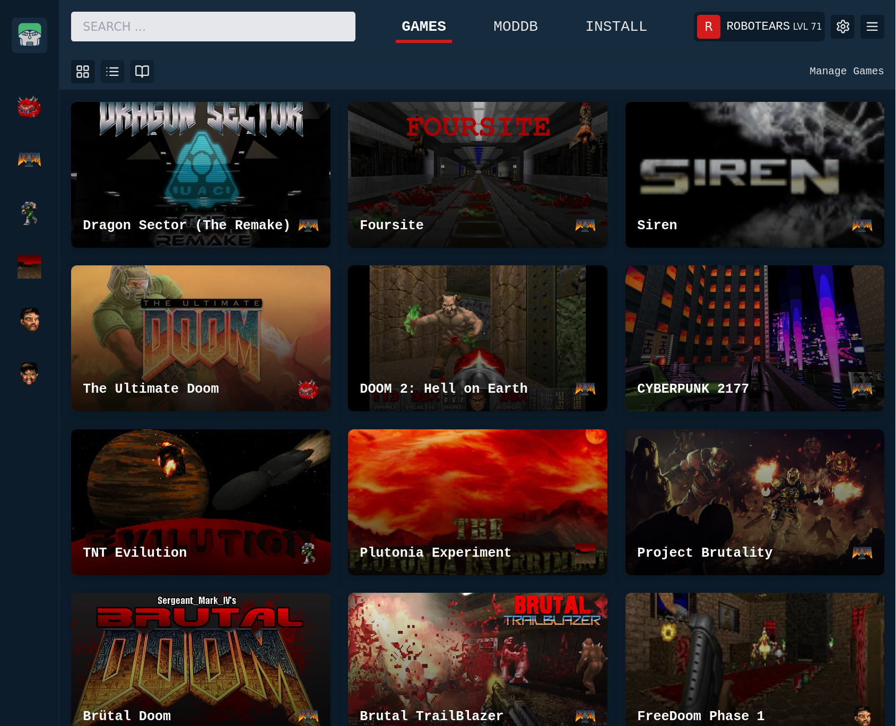Open The Ultimate Doom game card
Screen dimensions: 896x726
(201, 338)
